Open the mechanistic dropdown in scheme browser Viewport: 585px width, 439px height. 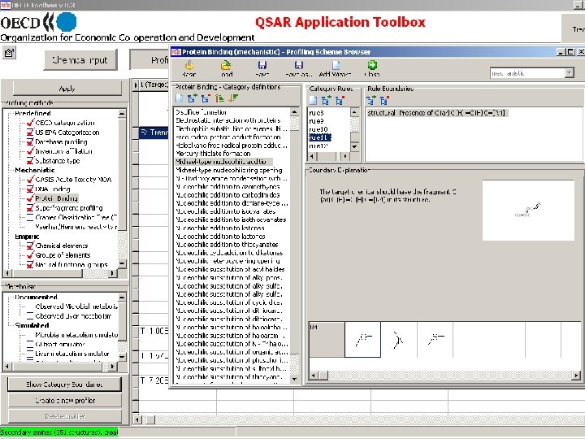(569, 73)
